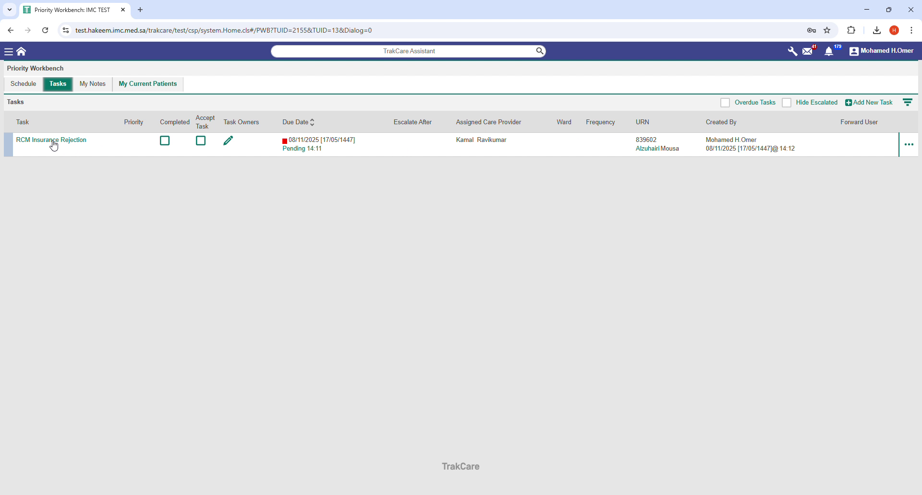This screenshot has height=495, width=922.
Task: Open the tools/settings wrench icon
Action: tap(792, 51)
